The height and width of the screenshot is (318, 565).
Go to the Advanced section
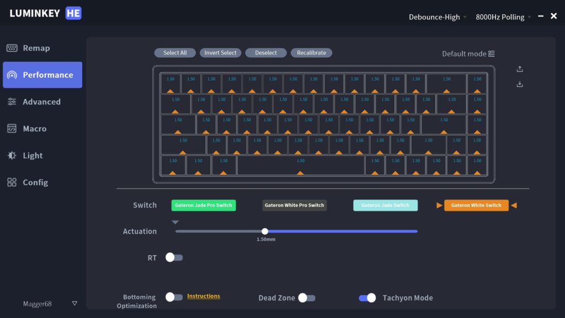42,102
